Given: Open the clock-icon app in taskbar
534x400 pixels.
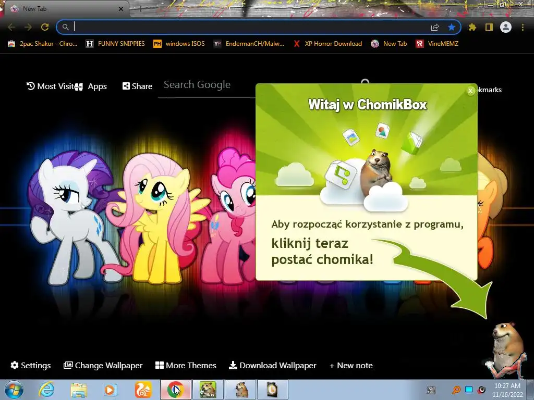Looking at the screenshot, I should click(272, 390).
